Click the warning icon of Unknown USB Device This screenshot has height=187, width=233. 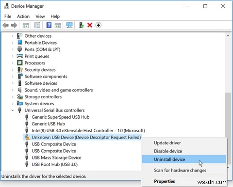click(27, 137)
